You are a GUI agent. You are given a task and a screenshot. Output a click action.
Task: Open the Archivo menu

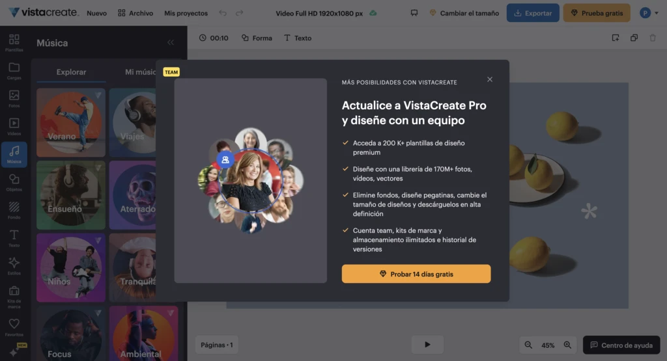pyautogui.click(x=135, y=13)
